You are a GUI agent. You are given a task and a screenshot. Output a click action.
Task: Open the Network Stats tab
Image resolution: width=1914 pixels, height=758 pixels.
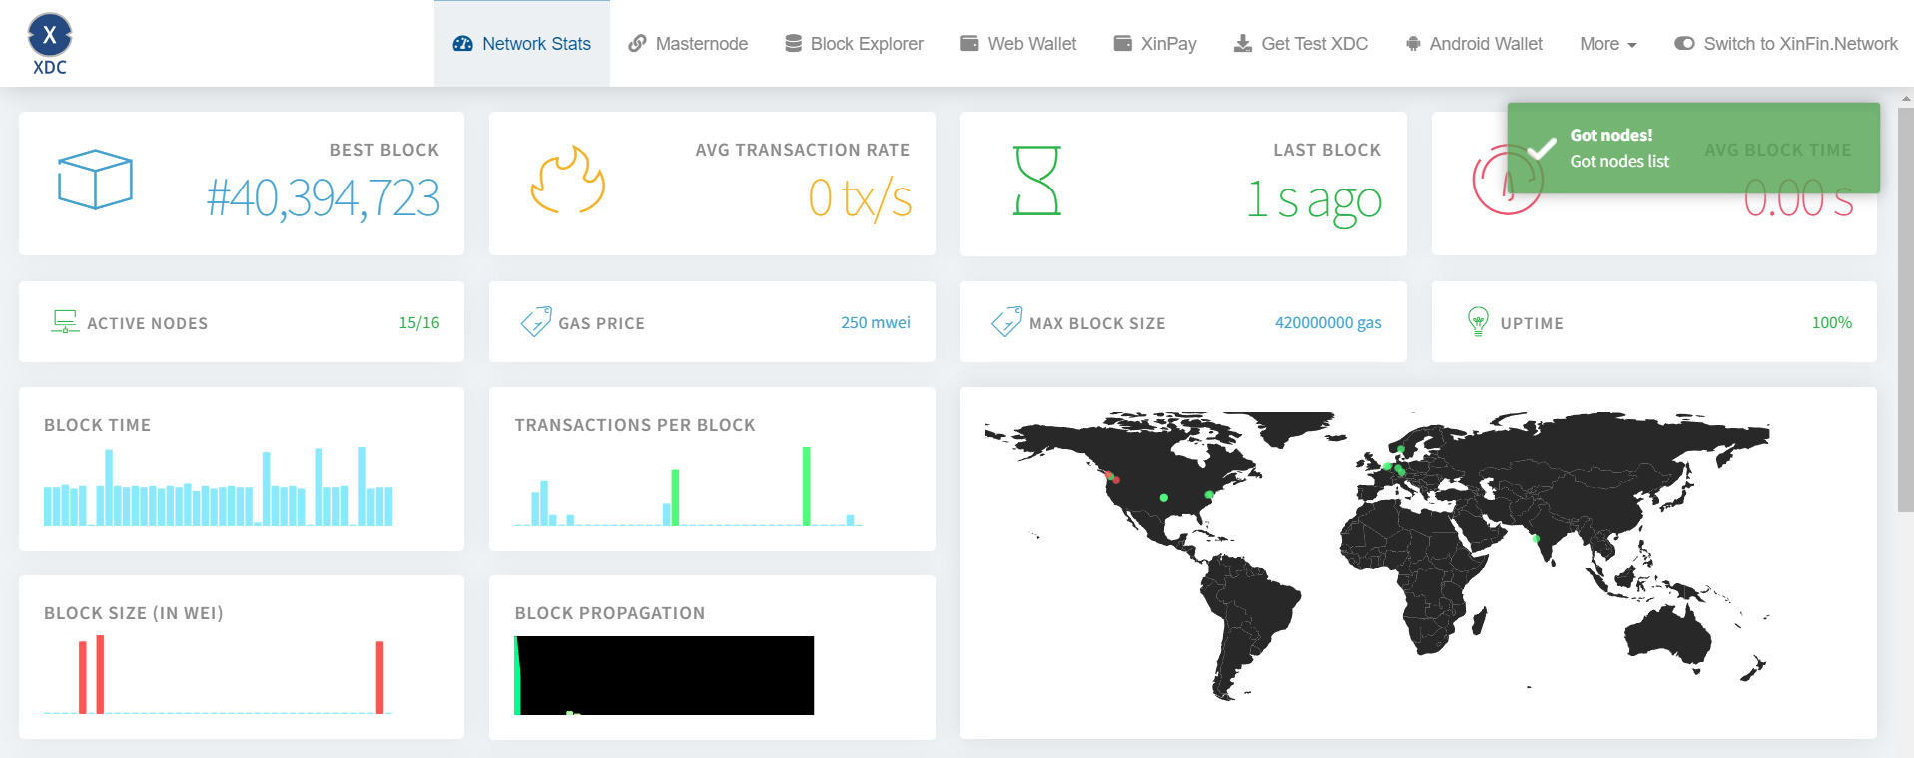[522, 44]
